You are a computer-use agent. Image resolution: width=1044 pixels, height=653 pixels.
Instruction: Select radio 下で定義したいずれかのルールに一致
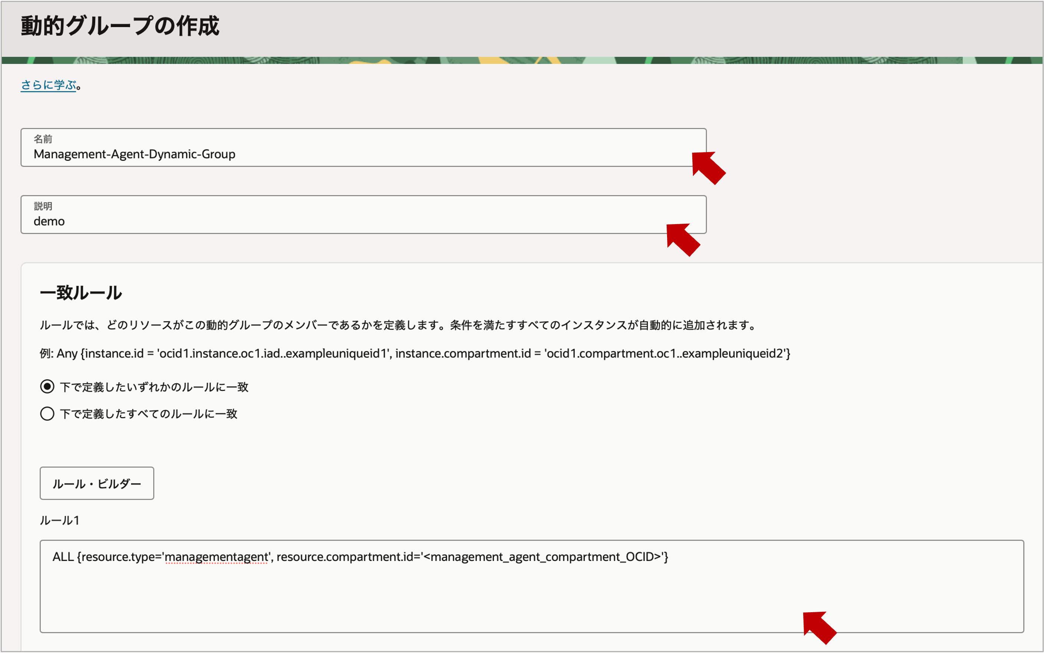pos(47,387)
